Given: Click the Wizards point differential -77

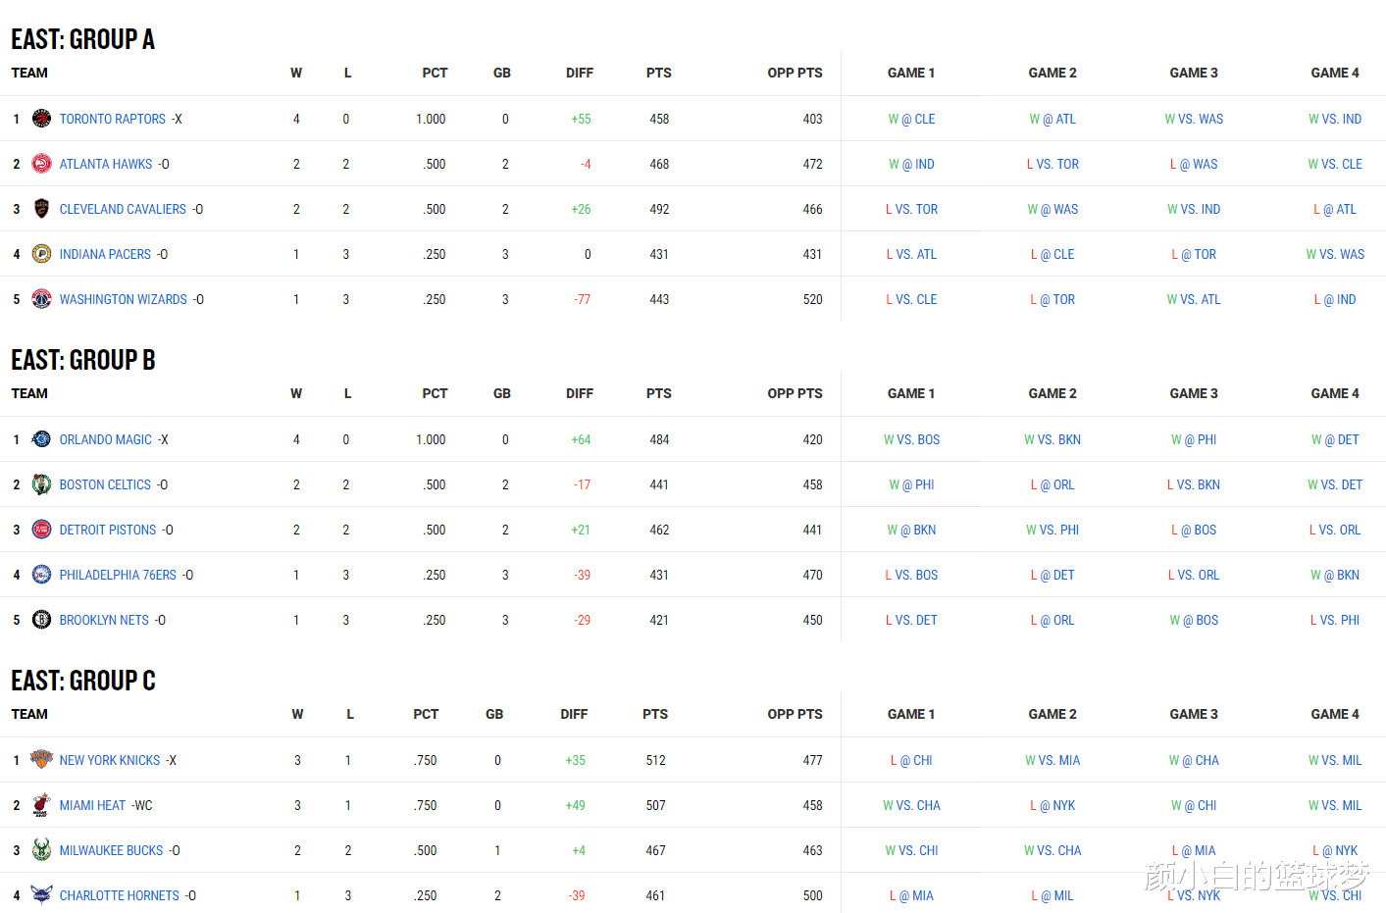Looking at the screenshot, I should [x=583, y=299].
